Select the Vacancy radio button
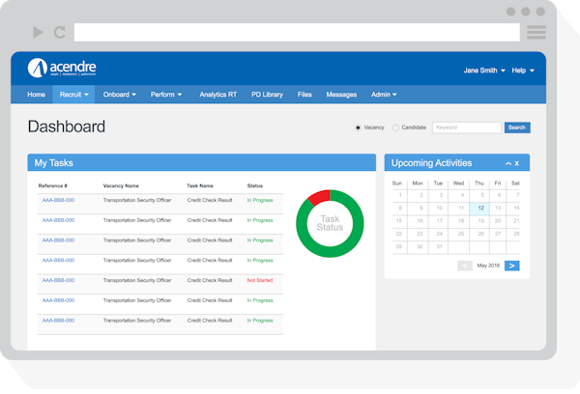 point(358,127)
